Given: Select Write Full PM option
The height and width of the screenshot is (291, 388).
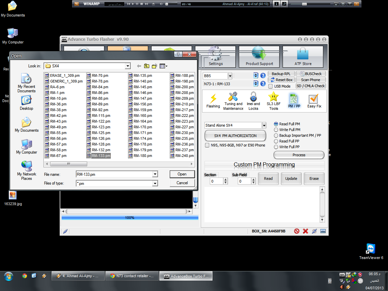Looking at the screenshot, I should click(287, 130).
